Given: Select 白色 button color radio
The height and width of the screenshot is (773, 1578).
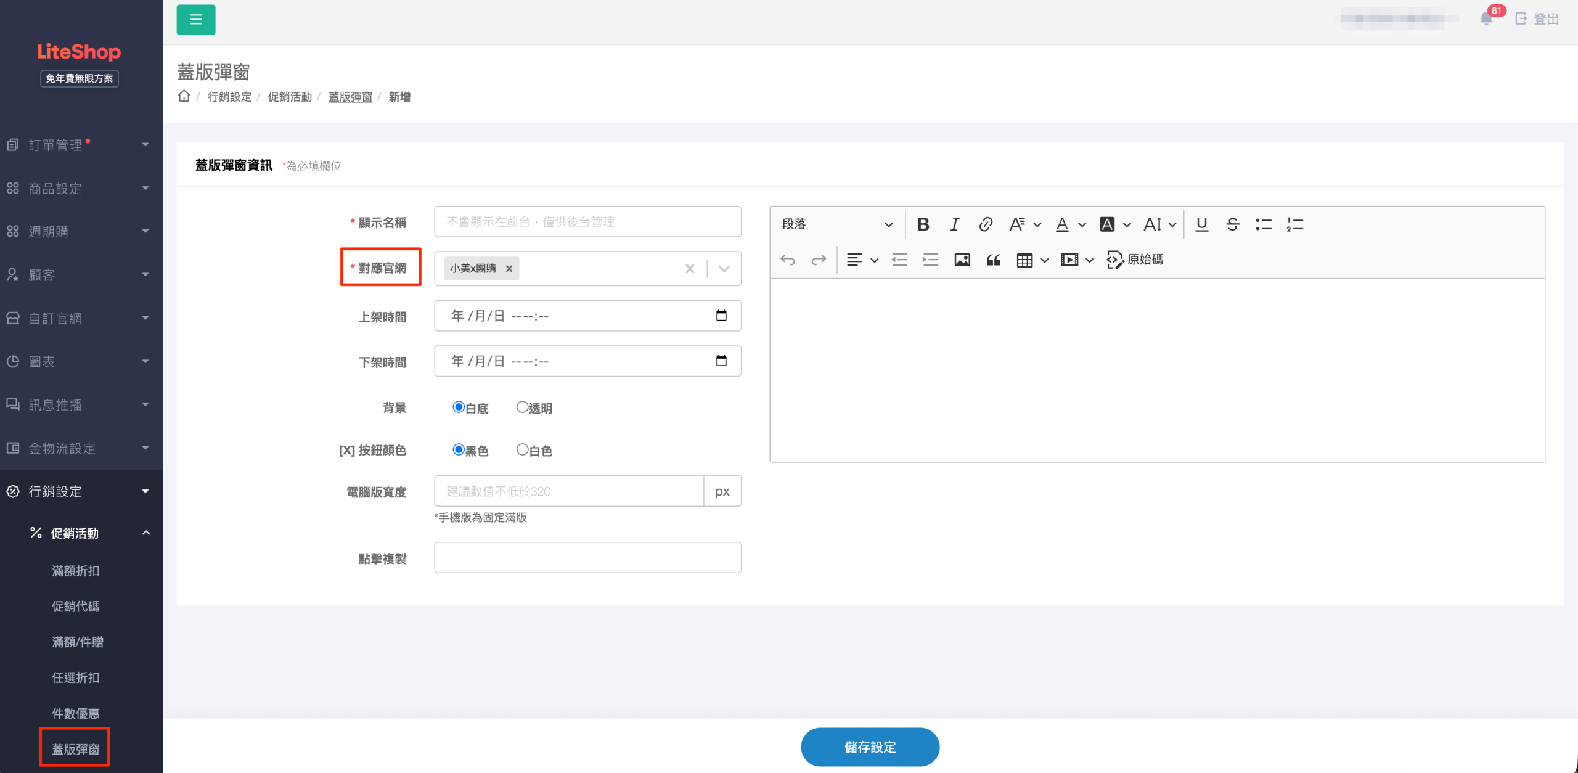Looking at the screenshot, I should click(522, 450).
